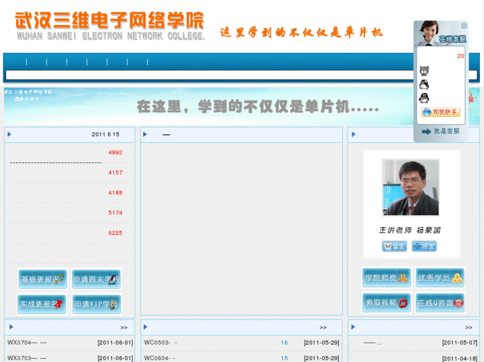Click the side-facing penguin icon wearing a cap
The image size is (484, 362).
click(x=424, y=84)
